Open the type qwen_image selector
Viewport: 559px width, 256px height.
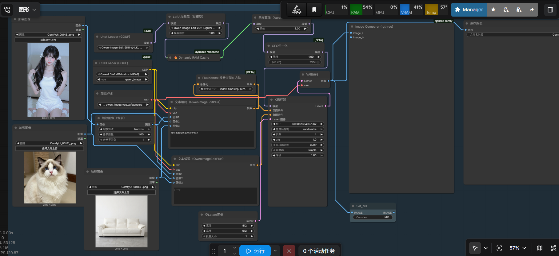(122, 80)
